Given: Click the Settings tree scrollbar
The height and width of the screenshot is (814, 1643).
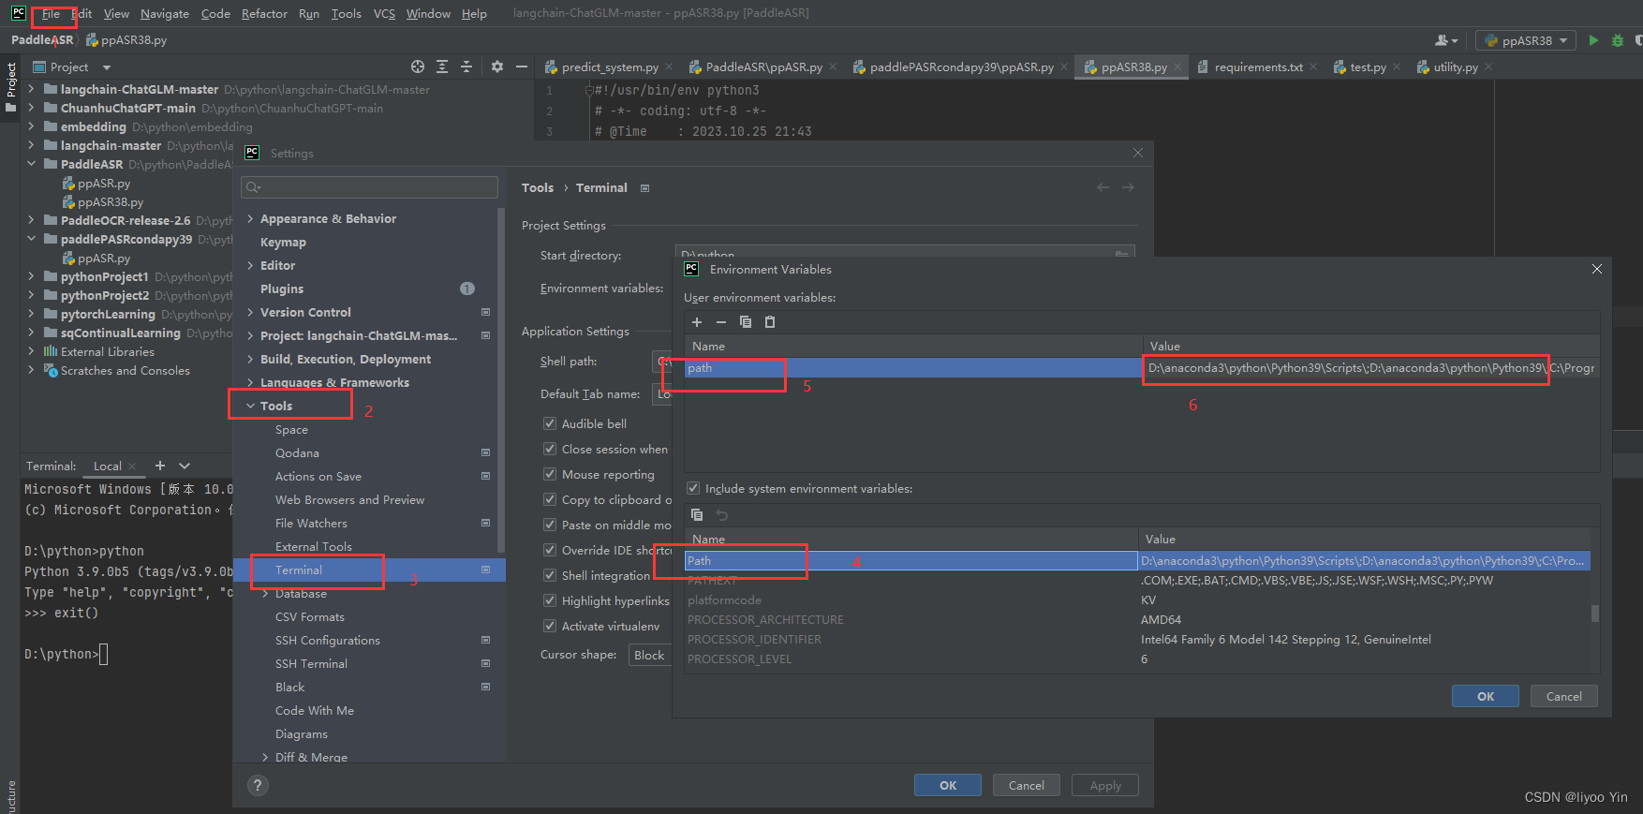Looking at the screenshot, I should coord(501,379).
